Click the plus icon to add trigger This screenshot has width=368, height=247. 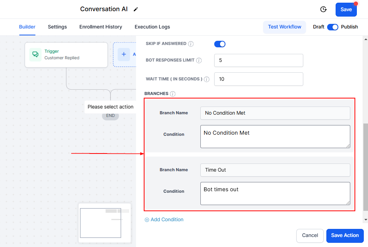[124, 54]
